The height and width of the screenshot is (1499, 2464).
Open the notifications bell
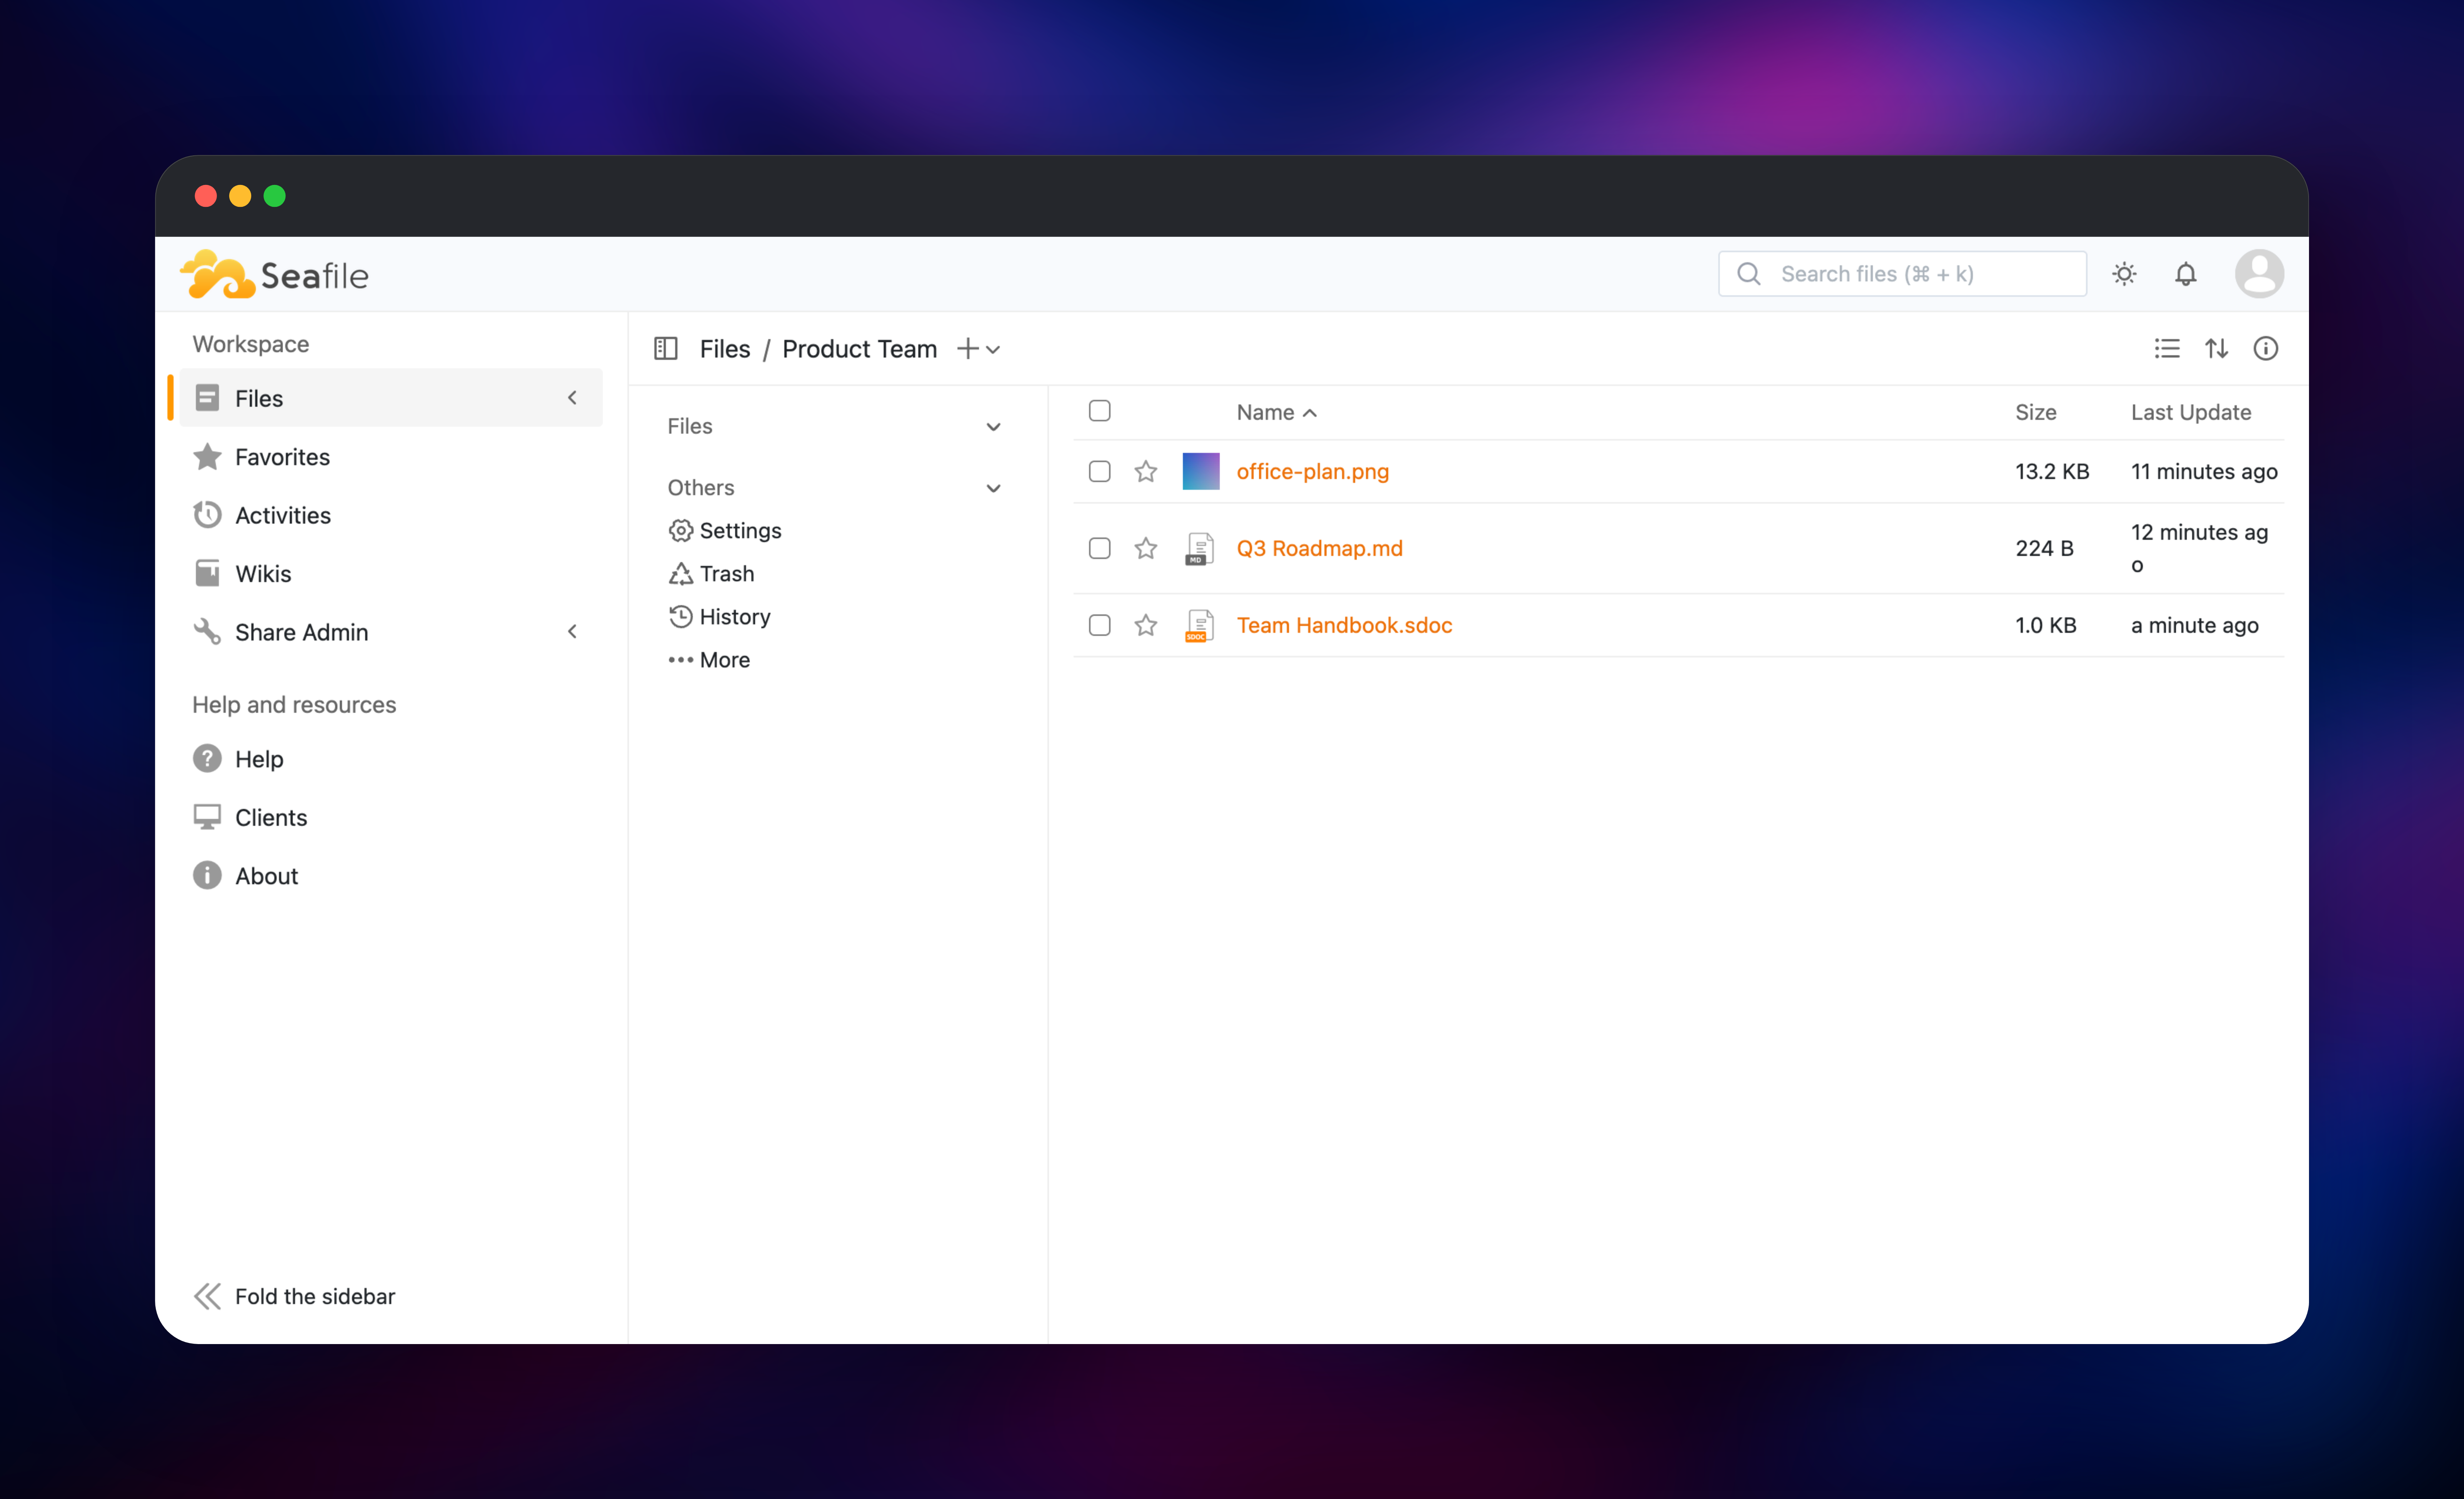point(2185,274)
